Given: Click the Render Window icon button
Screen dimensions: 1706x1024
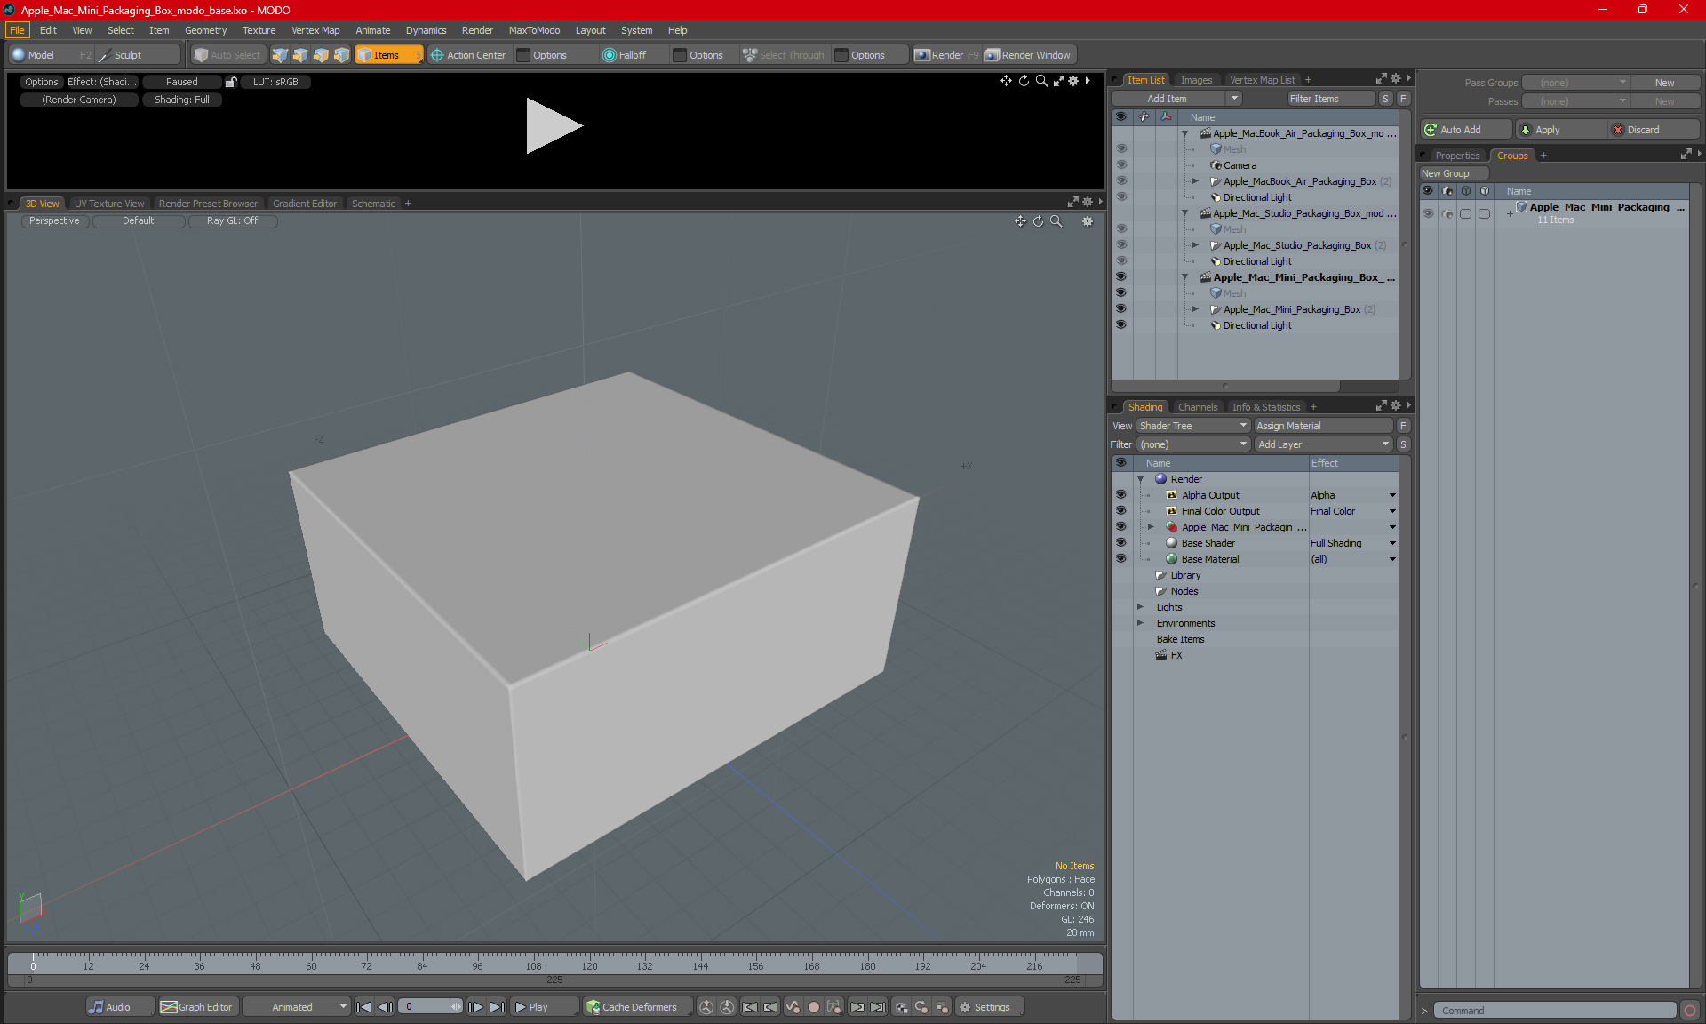Looking at the screenshot, I should pyautogui.click(x=992, y=55).
